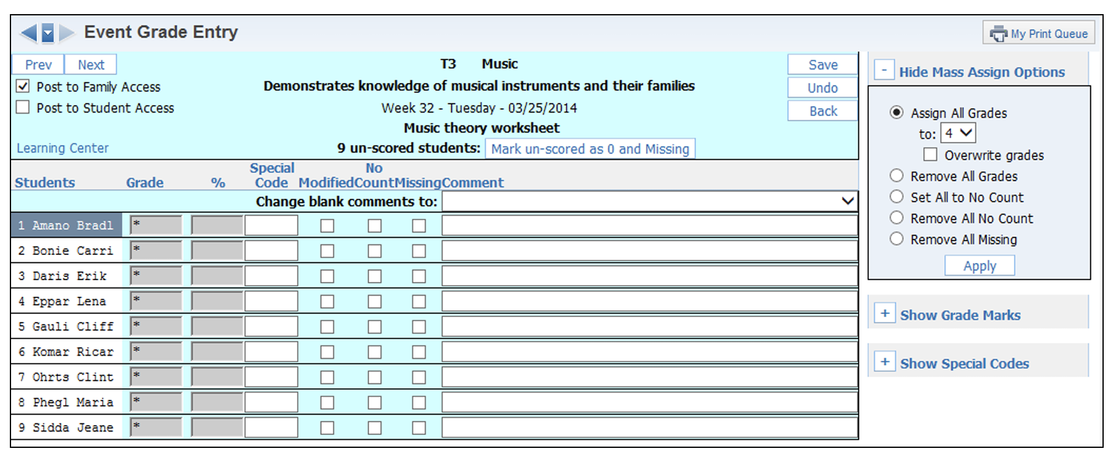Collapse Hide Mass Assign Options minus icon
This screenshot has height=462, width=1116.
[x=884, y=71]
